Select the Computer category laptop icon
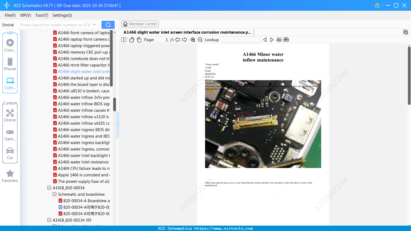 (x=10, y=83)
